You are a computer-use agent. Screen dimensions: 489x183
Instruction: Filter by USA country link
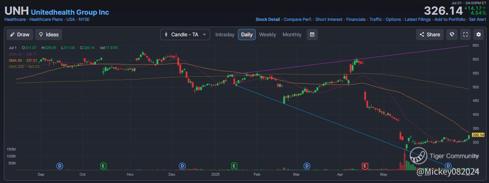(70, 19)
